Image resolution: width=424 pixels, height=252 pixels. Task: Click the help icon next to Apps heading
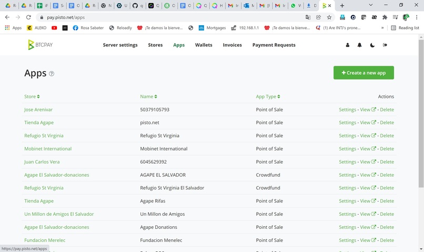click(x=52, y=74)
